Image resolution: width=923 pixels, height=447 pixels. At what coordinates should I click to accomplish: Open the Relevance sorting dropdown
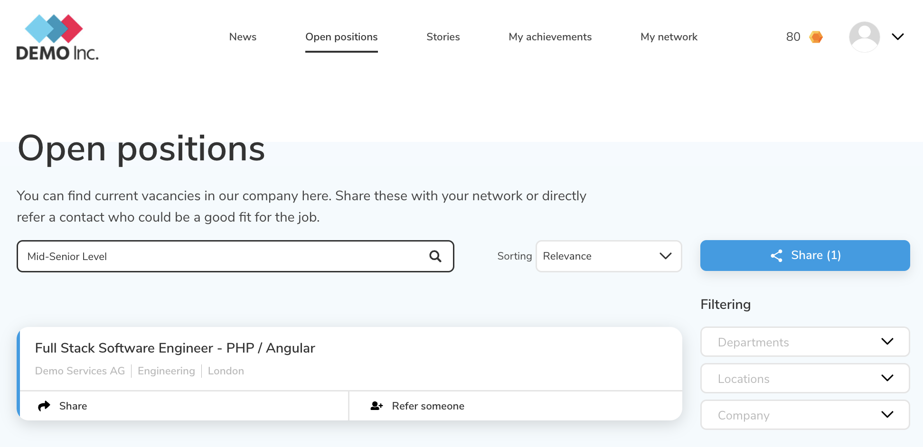click(x=608, y=256)
